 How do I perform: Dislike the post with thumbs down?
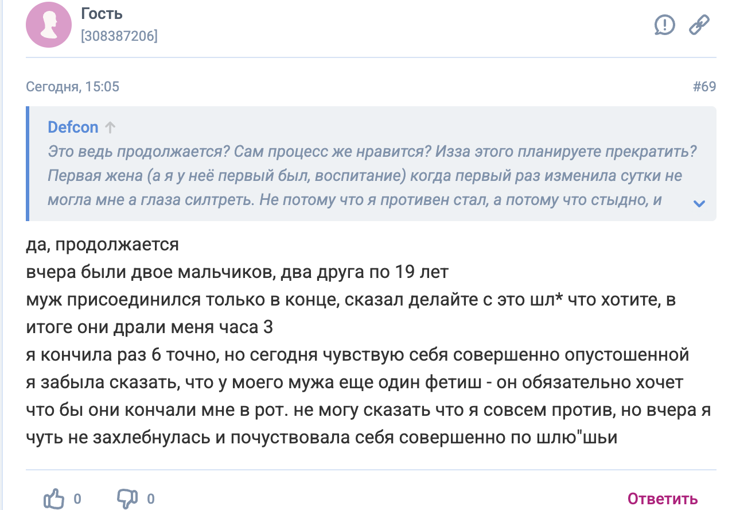126,499
